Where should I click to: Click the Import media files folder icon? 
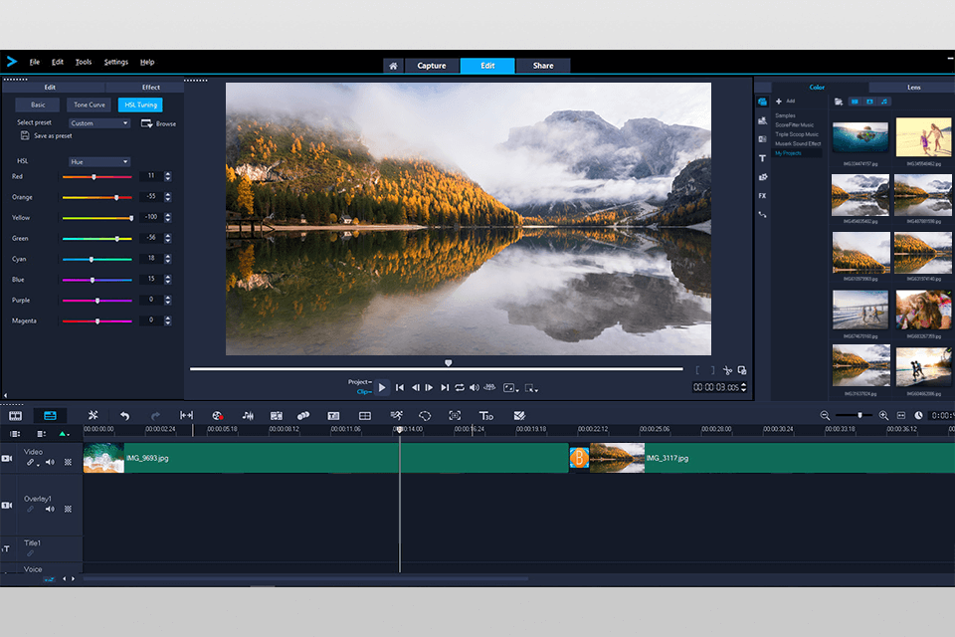pyautogui.click(x=839, y=102)
